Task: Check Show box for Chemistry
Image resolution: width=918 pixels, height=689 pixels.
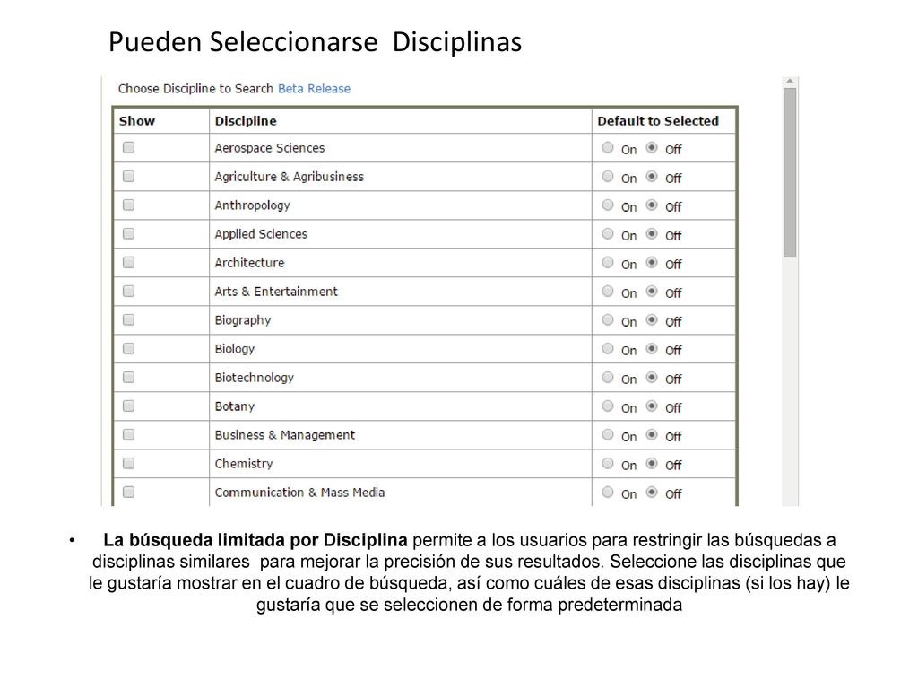Action: tap(129, 464)
